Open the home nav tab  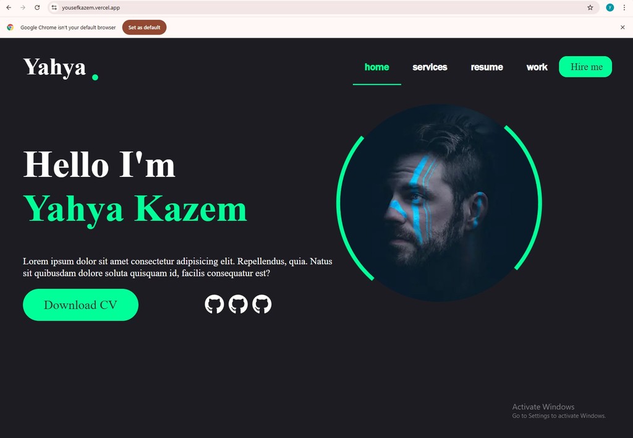(376, 67)
